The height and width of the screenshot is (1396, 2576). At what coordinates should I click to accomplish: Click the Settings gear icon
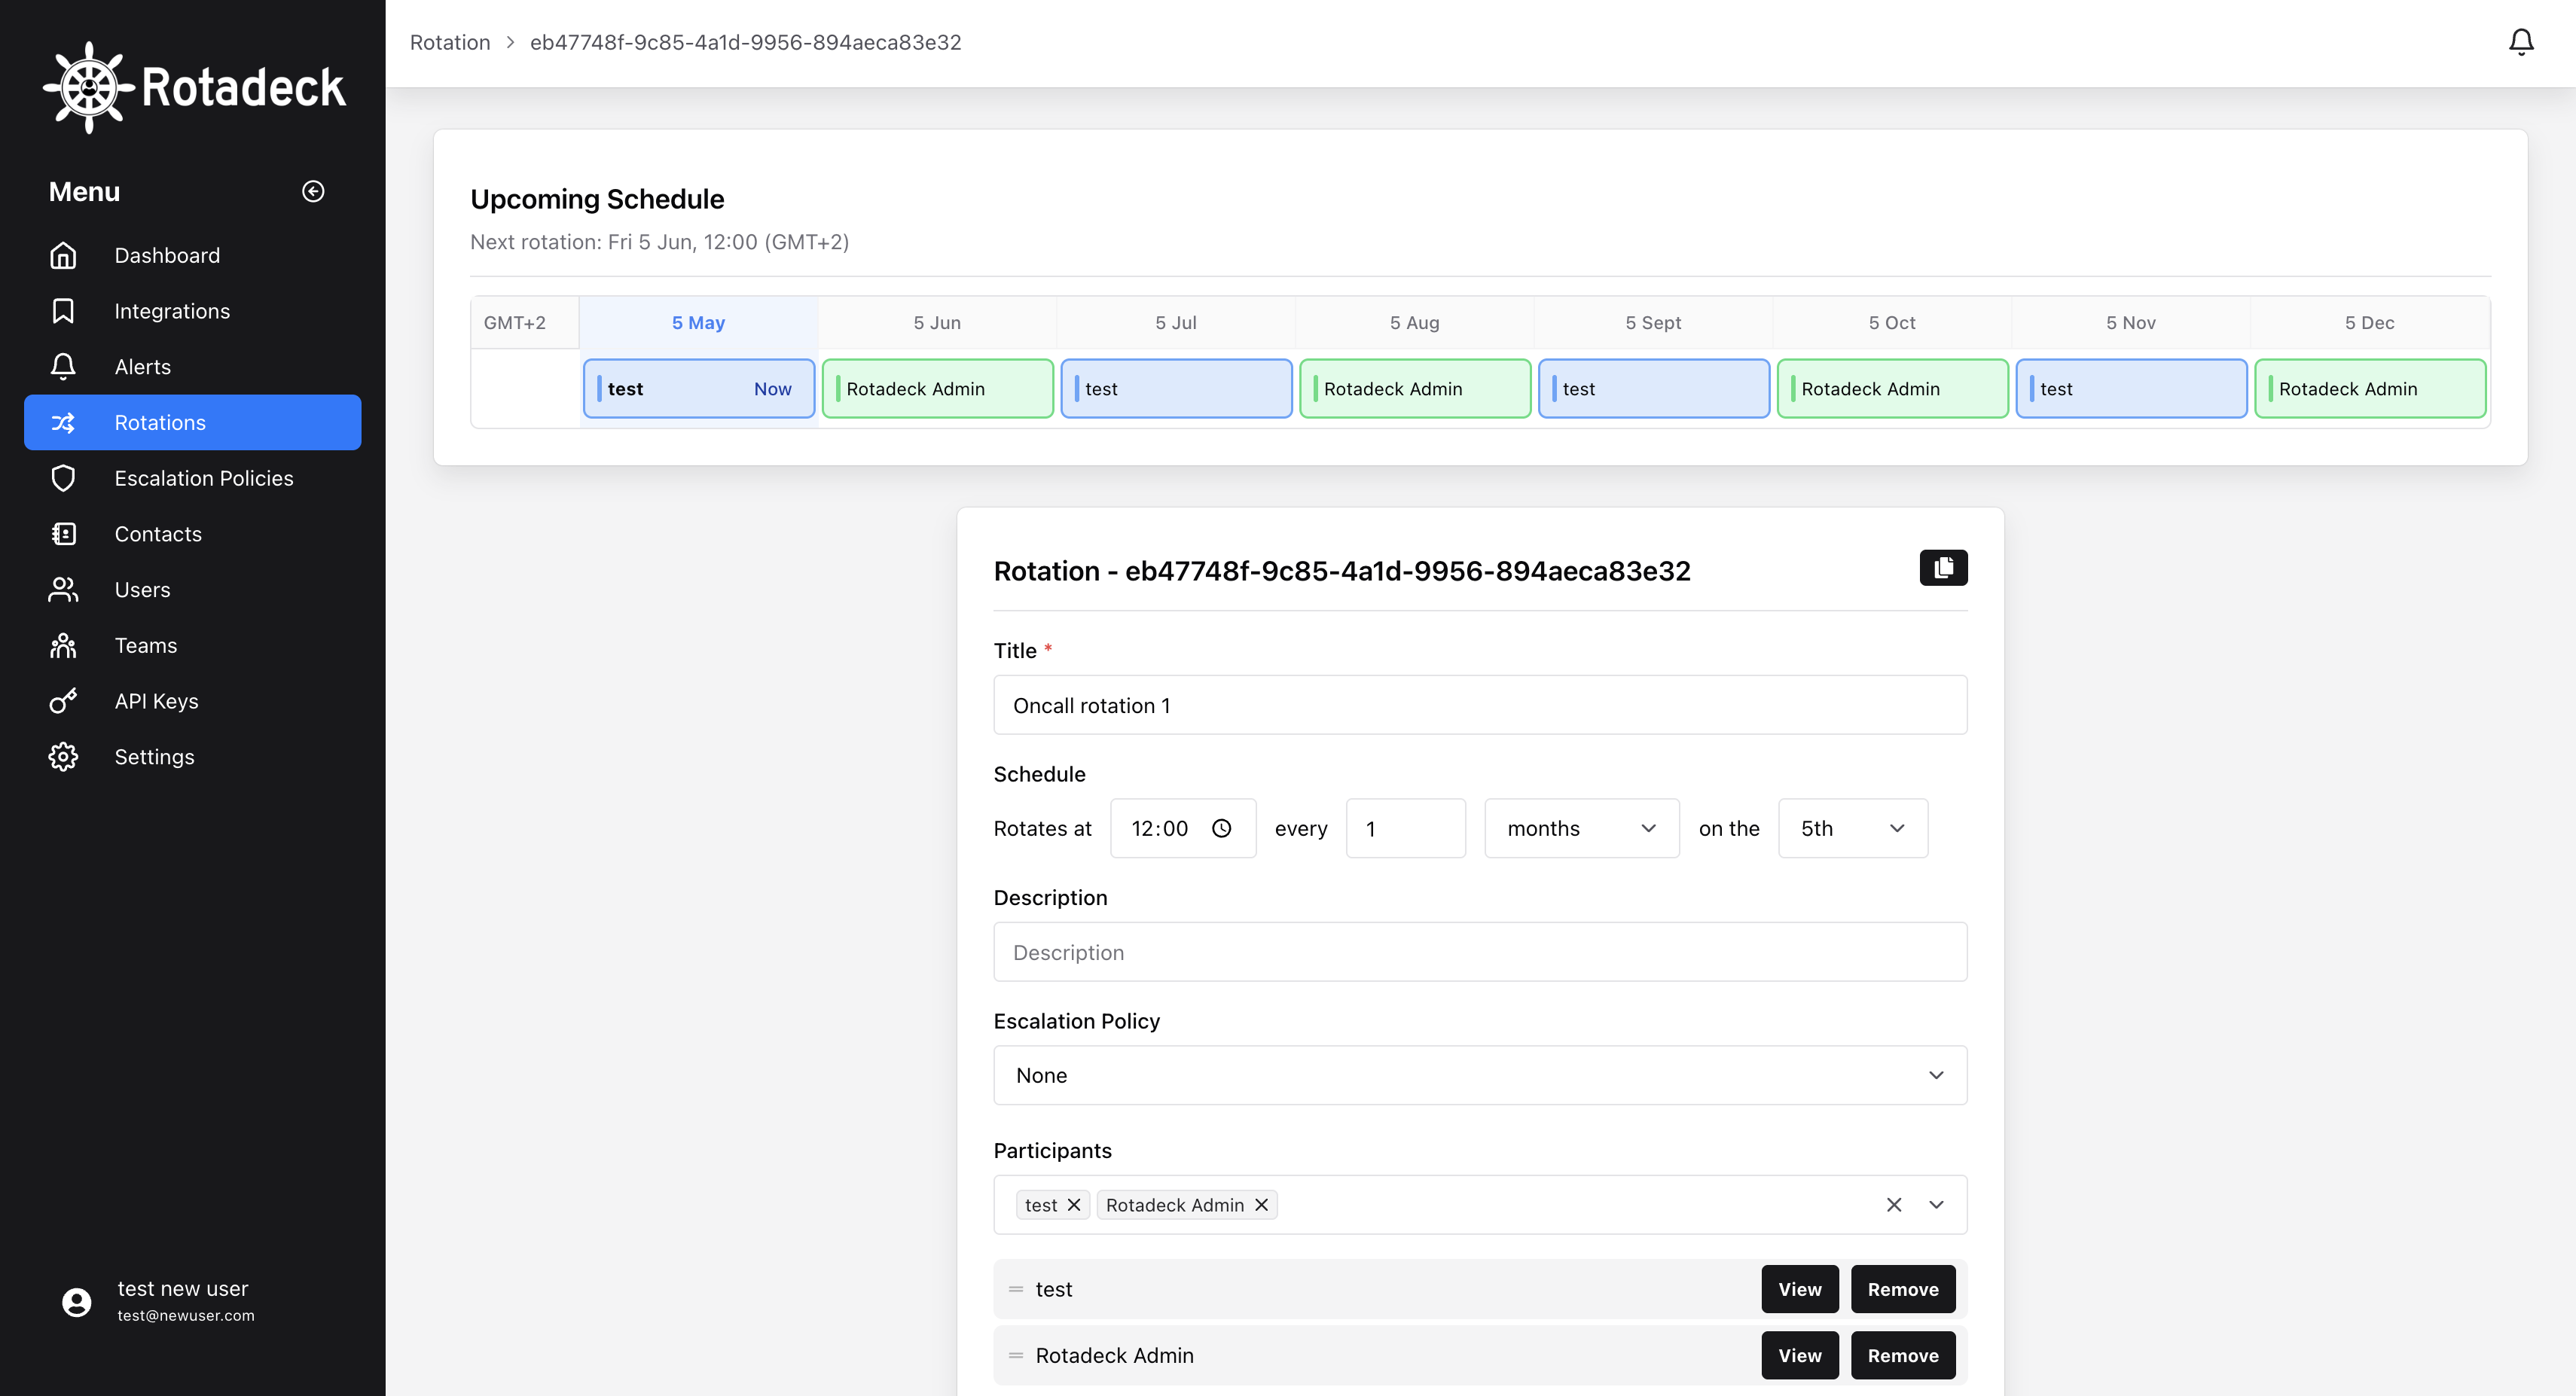(x=63, y=757)
